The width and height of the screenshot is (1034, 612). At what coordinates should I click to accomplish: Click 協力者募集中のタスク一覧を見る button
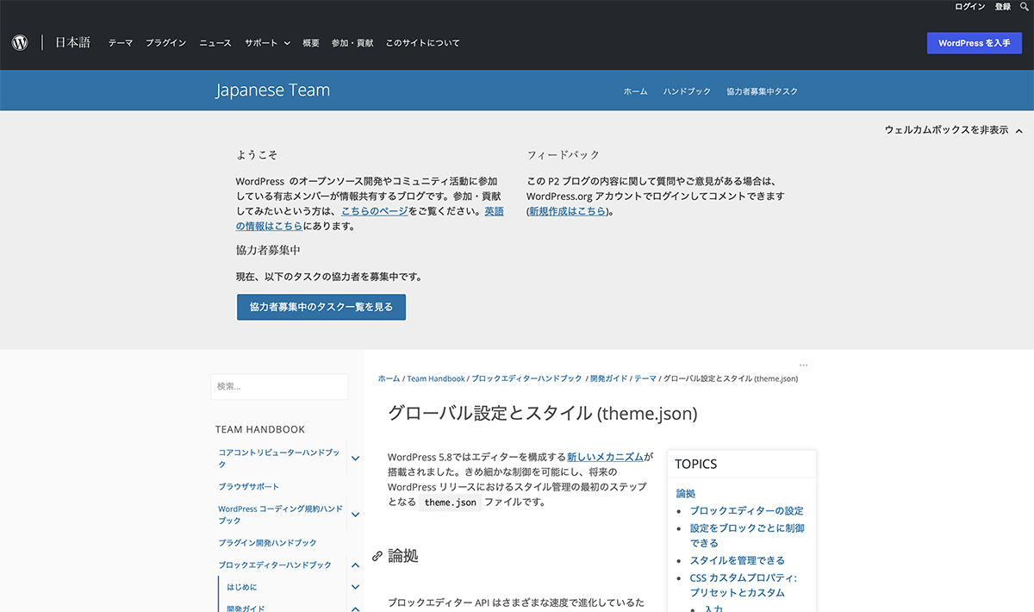(x=321, y=307)
